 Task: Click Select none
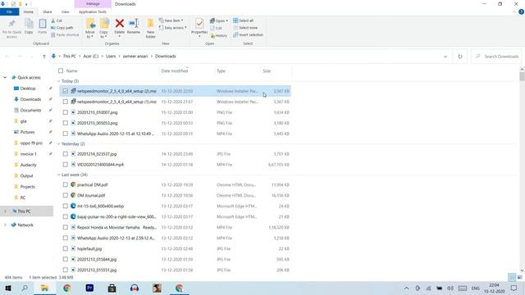point(245,28)
